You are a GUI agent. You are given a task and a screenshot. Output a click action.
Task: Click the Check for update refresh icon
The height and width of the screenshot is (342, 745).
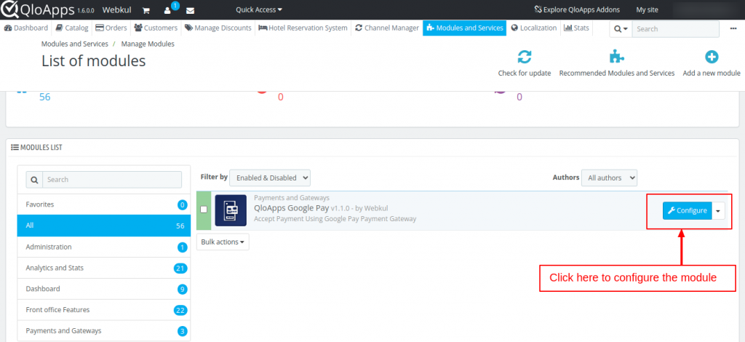click(x=524, y=57)
